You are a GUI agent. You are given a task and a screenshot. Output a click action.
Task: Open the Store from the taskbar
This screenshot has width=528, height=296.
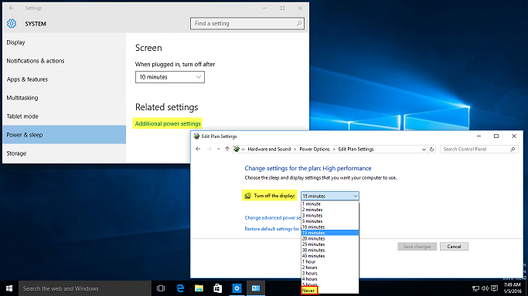click(x=218, y=288)
